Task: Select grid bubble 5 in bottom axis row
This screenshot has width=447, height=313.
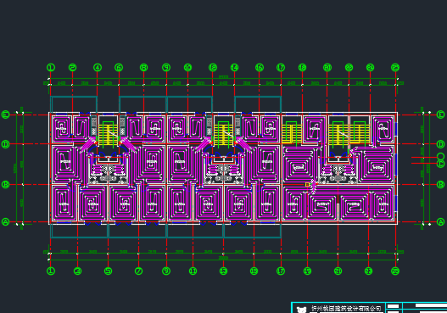Action: point(108,271)
